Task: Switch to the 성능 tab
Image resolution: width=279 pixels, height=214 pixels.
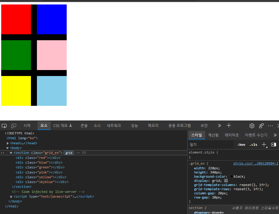Action: click(135, 125)
